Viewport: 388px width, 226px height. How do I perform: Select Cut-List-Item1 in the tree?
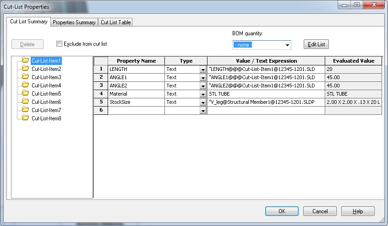46,61
